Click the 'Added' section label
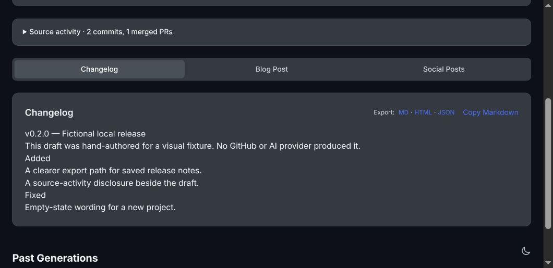 point(38,158)
